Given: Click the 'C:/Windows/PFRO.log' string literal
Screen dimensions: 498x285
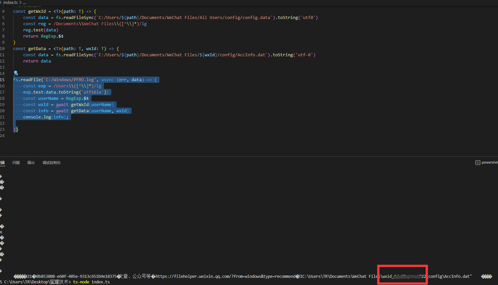Looking at the screenshot, I should (69, 80).
